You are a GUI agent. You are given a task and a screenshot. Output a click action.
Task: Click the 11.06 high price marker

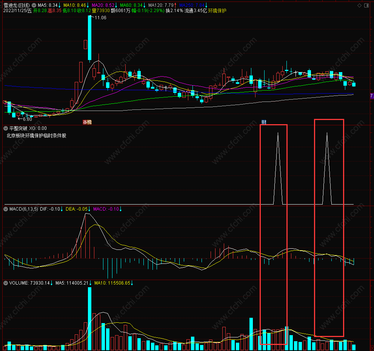click(x=100, y=18)
